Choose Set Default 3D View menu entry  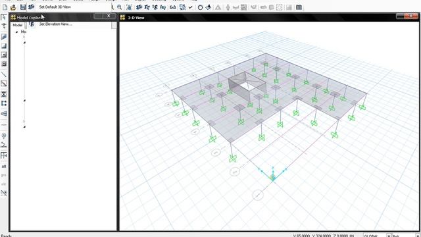pyautogui.click(x=55, y=7)
